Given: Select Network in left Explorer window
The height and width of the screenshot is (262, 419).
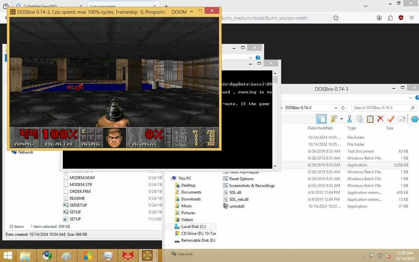Looking at the screenshot, I should click(22, 152).
